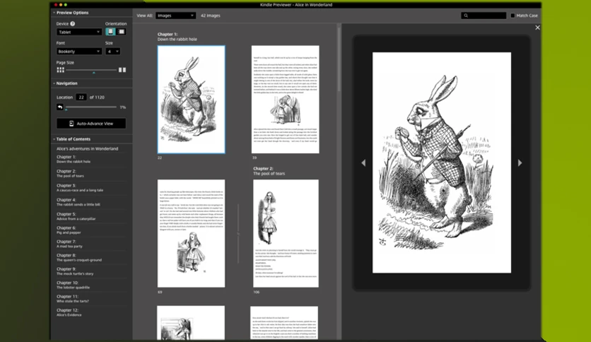Go to Chapter 10: The lobster quadrille
Screen dimensions: 591x342
point(73,285)
